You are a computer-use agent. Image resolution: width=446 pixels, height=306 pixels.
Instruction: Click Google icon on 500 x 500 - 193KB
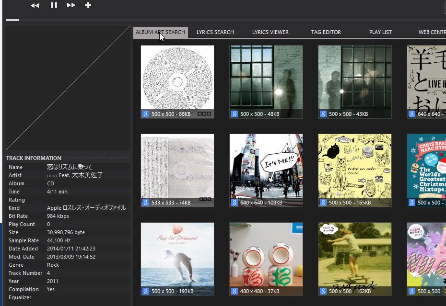146,291
